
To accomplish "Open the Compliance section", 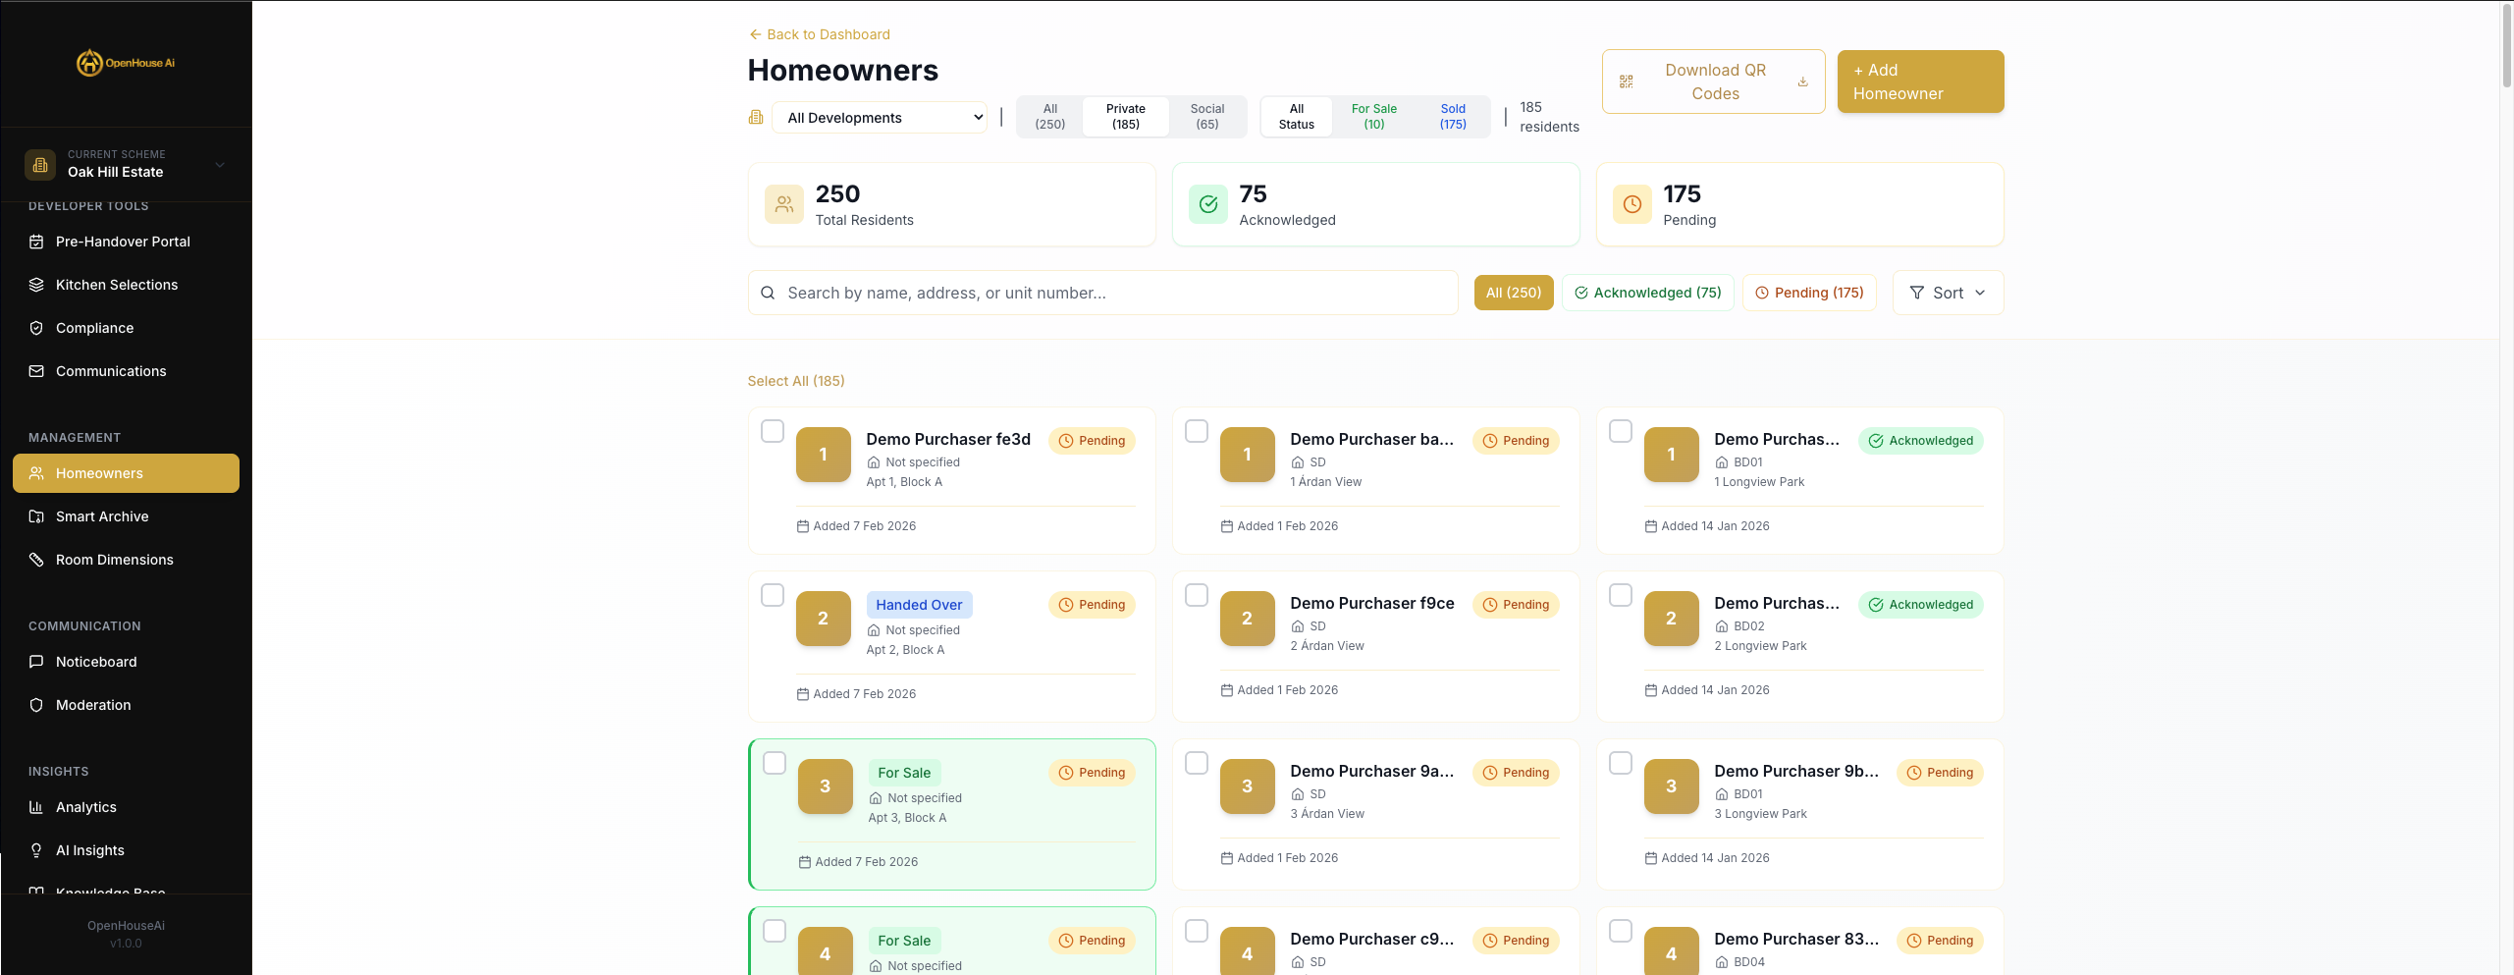I will coord(94,328).
